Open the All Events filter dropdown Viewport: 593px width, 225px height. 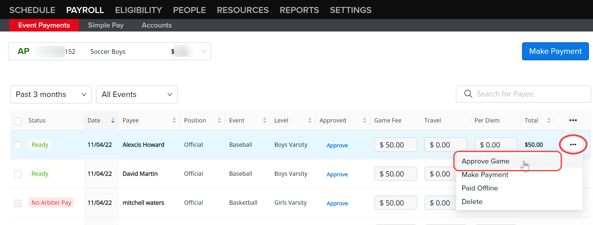(x=137, y=94)
